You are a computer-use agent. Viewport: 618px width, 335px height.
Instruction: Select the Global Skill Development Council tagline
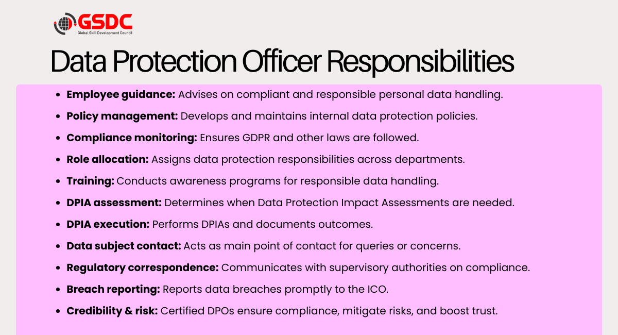[105, 32]
